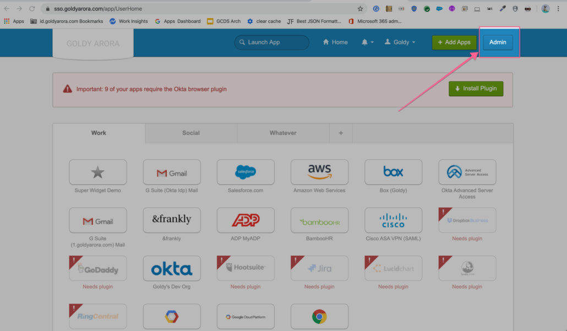Open the Goldy's Dev Org Okta tile
567x331 pixels.
pyautogui.click(x=172, y=268)
